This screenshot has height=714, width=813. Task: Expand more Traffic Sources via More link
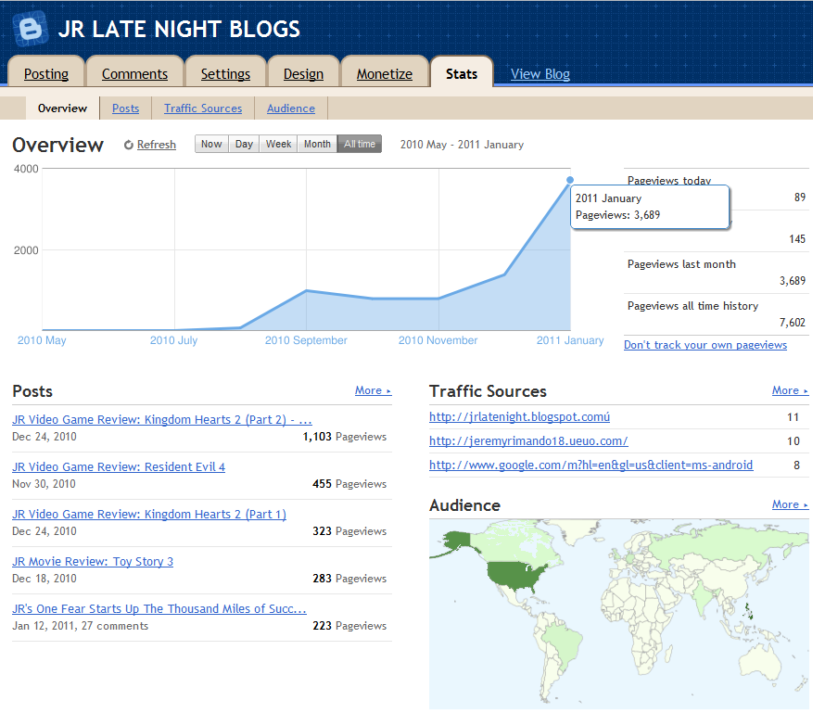(786, 390)
